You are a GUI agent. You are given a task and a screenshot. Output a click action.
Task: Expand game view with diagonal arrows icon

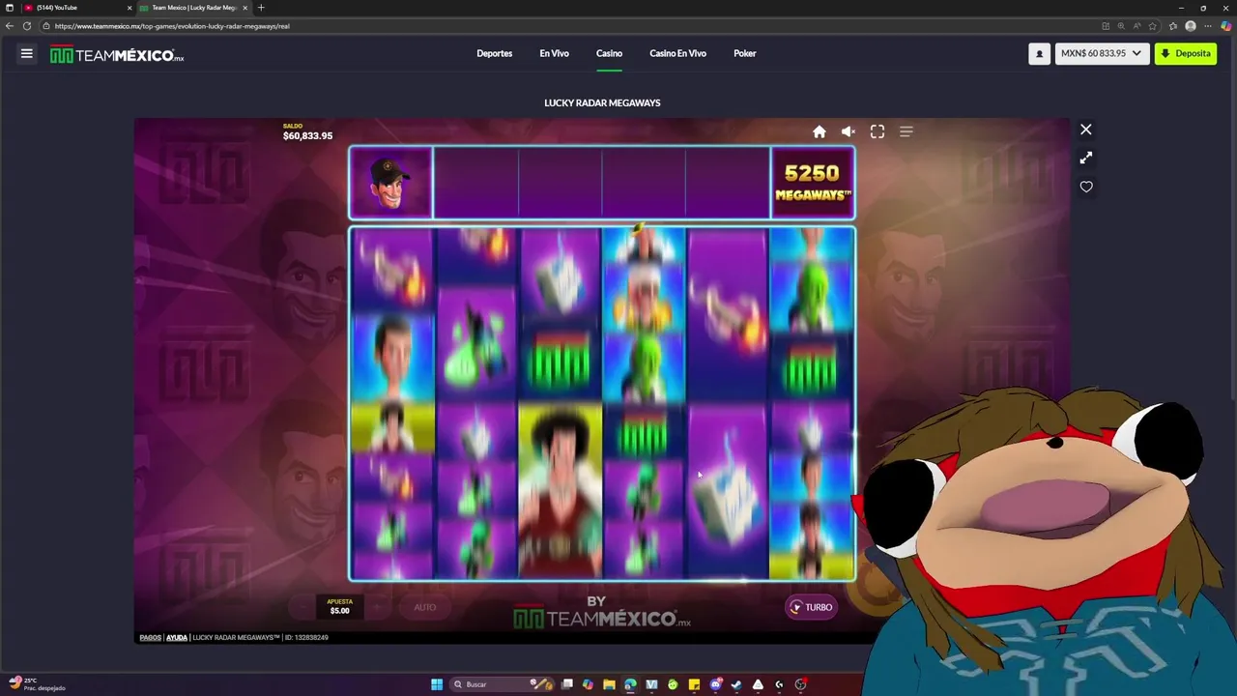[x=1086, y=158]
